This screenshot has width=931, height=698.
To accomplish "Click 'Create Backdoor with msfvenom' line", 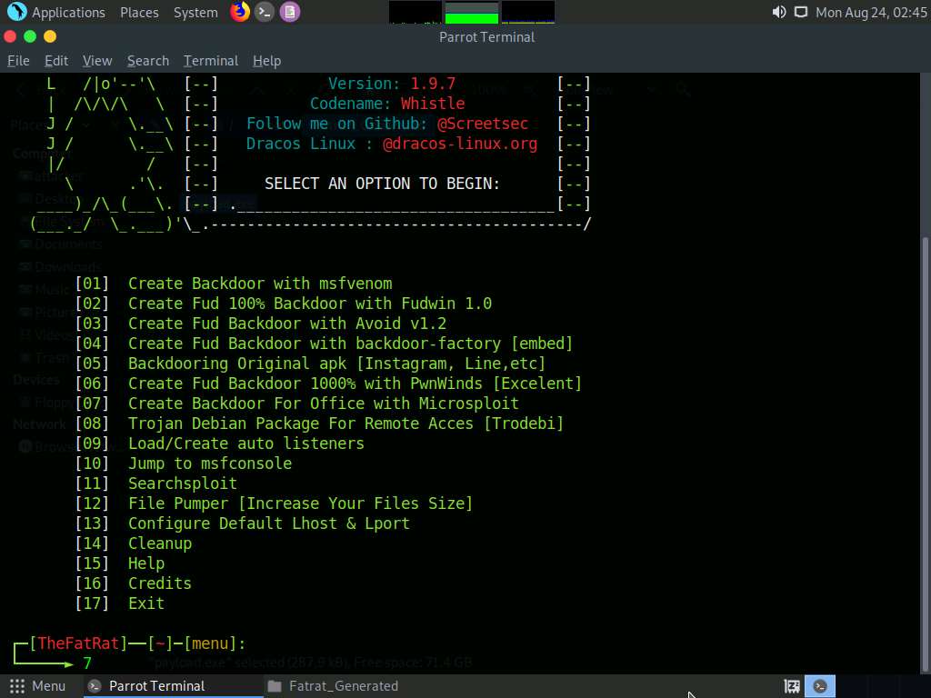I will click(x=260, y=284).
